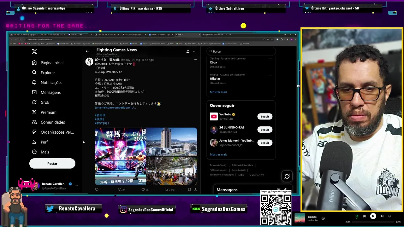Go to Página Inicial in sidebar
The image size is (404, 227).
pyautogui.click(x=48, y=63)
